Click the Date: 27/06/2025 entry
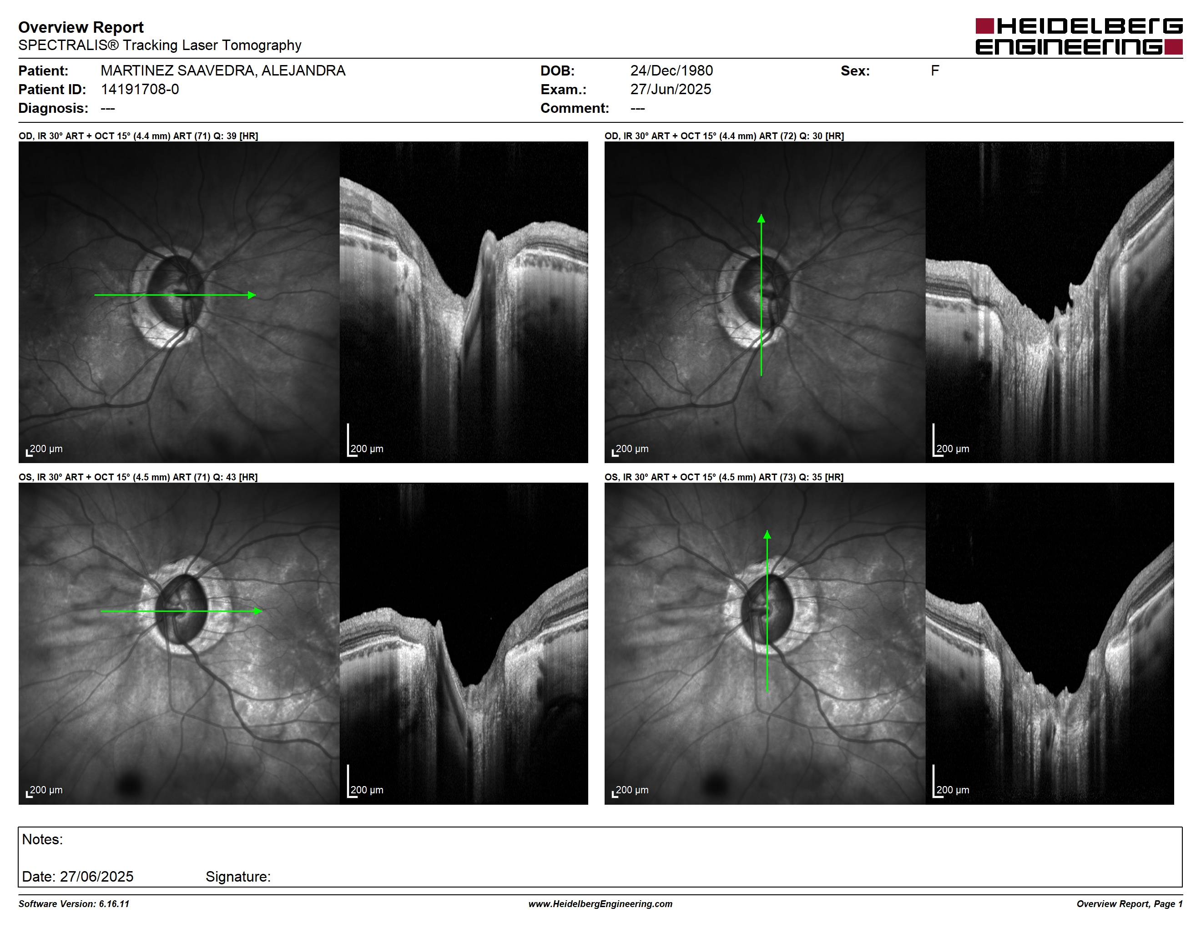 click(77, 877)
